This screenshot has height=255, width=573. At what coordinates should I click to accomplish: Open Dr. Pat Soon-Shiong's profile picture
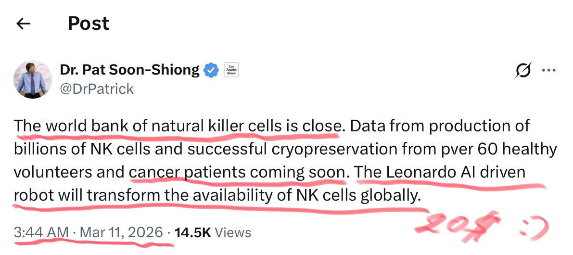pyautogui.click(x=33, y=79)
